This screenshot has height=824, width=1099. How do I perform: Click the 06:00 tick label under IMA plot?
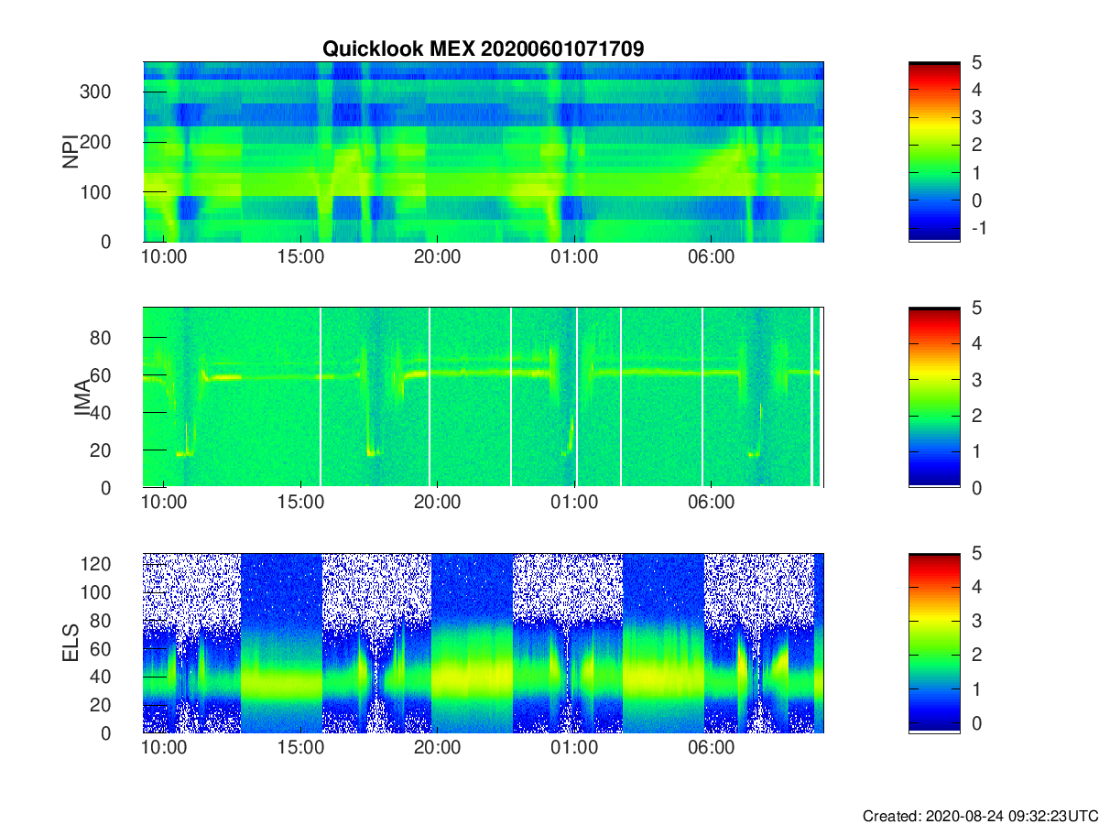(711, 503)
